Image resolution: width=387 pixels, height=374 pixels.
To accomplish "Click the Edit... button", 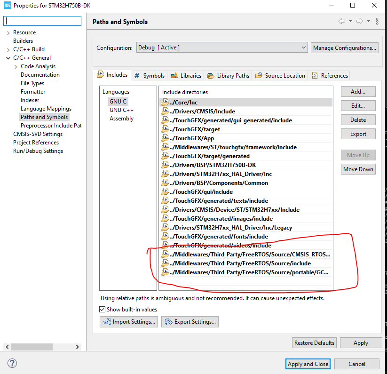I will coord(358,106).
